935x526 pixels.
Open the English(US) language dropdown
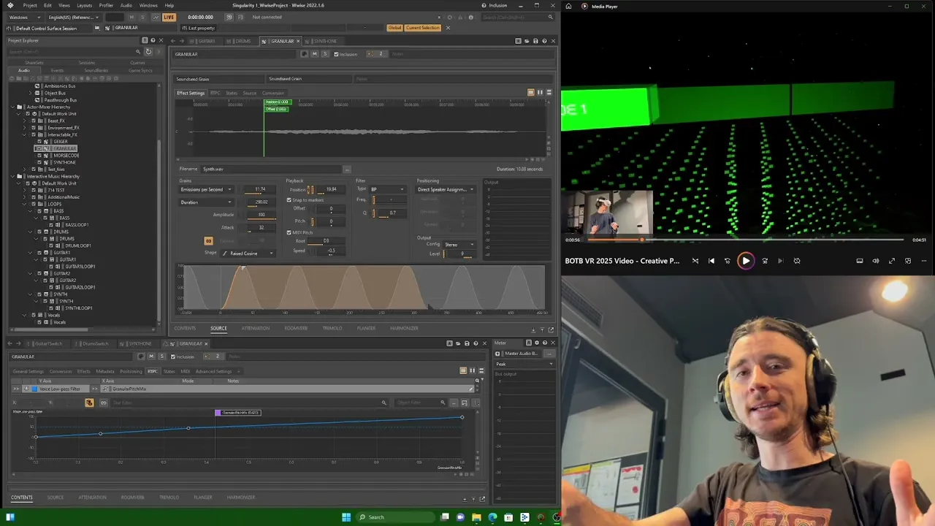(x=72, y=17)
